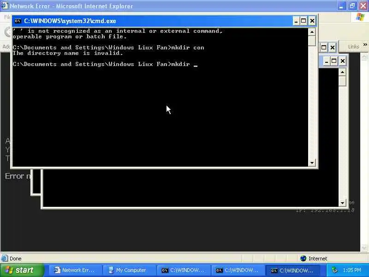Click the front cmd window scroll down arrow
Viewport: 369px width, 277px height.
pyautogui.click(x=312, y=163)
